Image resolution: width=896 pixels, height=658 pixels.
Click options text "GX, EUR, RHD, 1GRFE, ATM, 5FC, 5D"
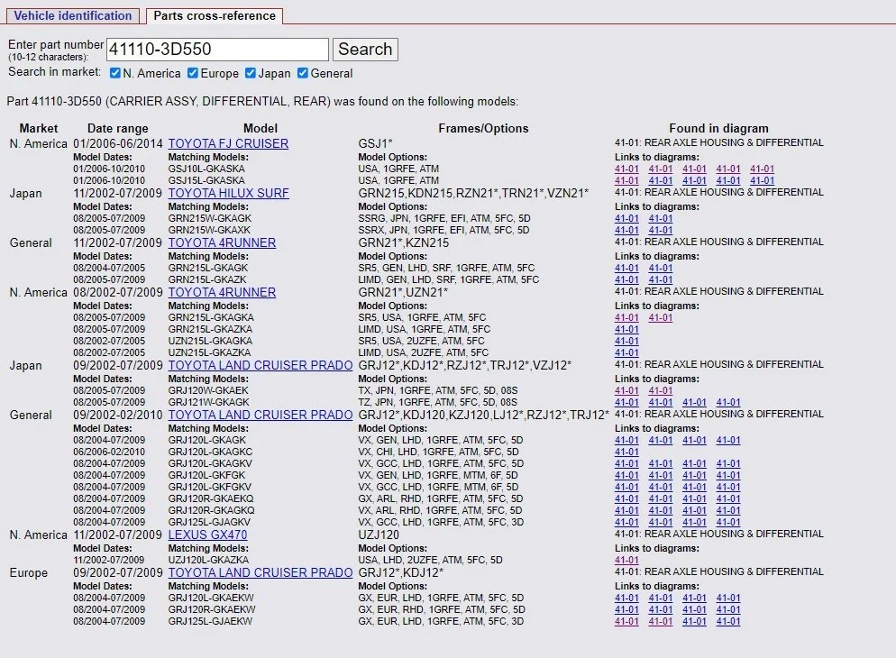(x=442, y=610)
